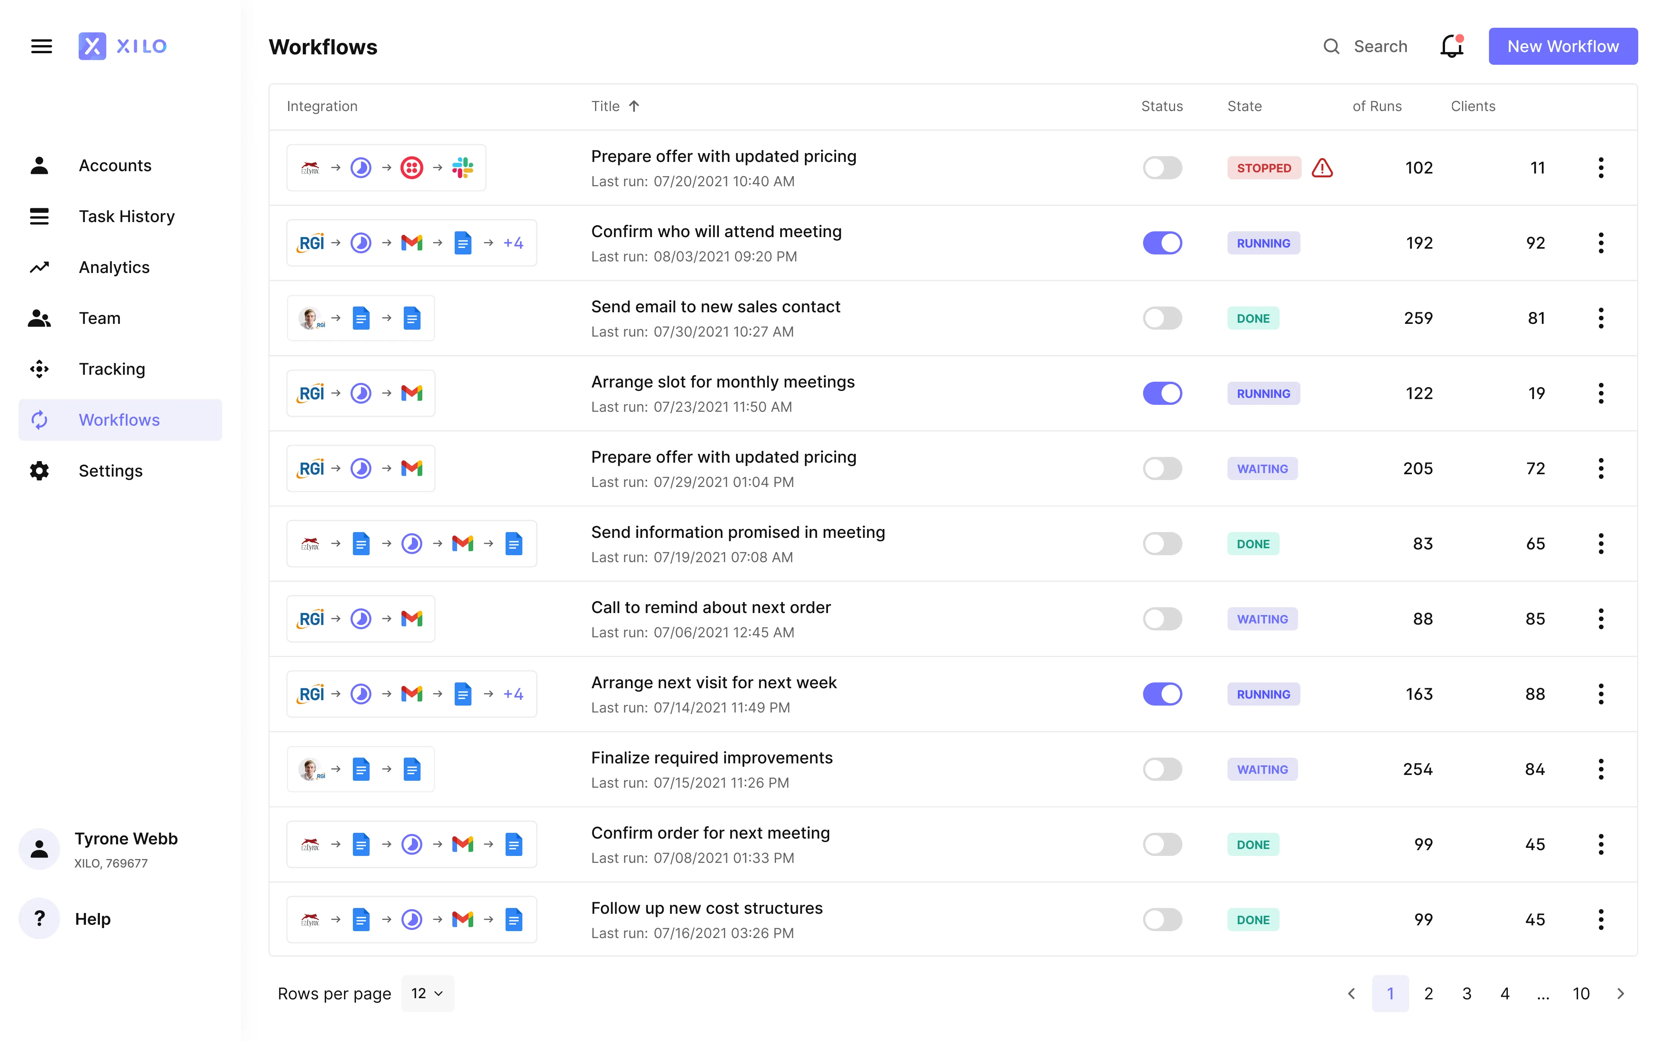This screenshot has width=1666, height=1041.
Task: Click the Help question mark icon
Action: (x=39, y=918)
